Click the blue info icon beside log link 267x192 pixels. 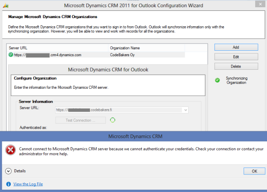coord(9,184)
